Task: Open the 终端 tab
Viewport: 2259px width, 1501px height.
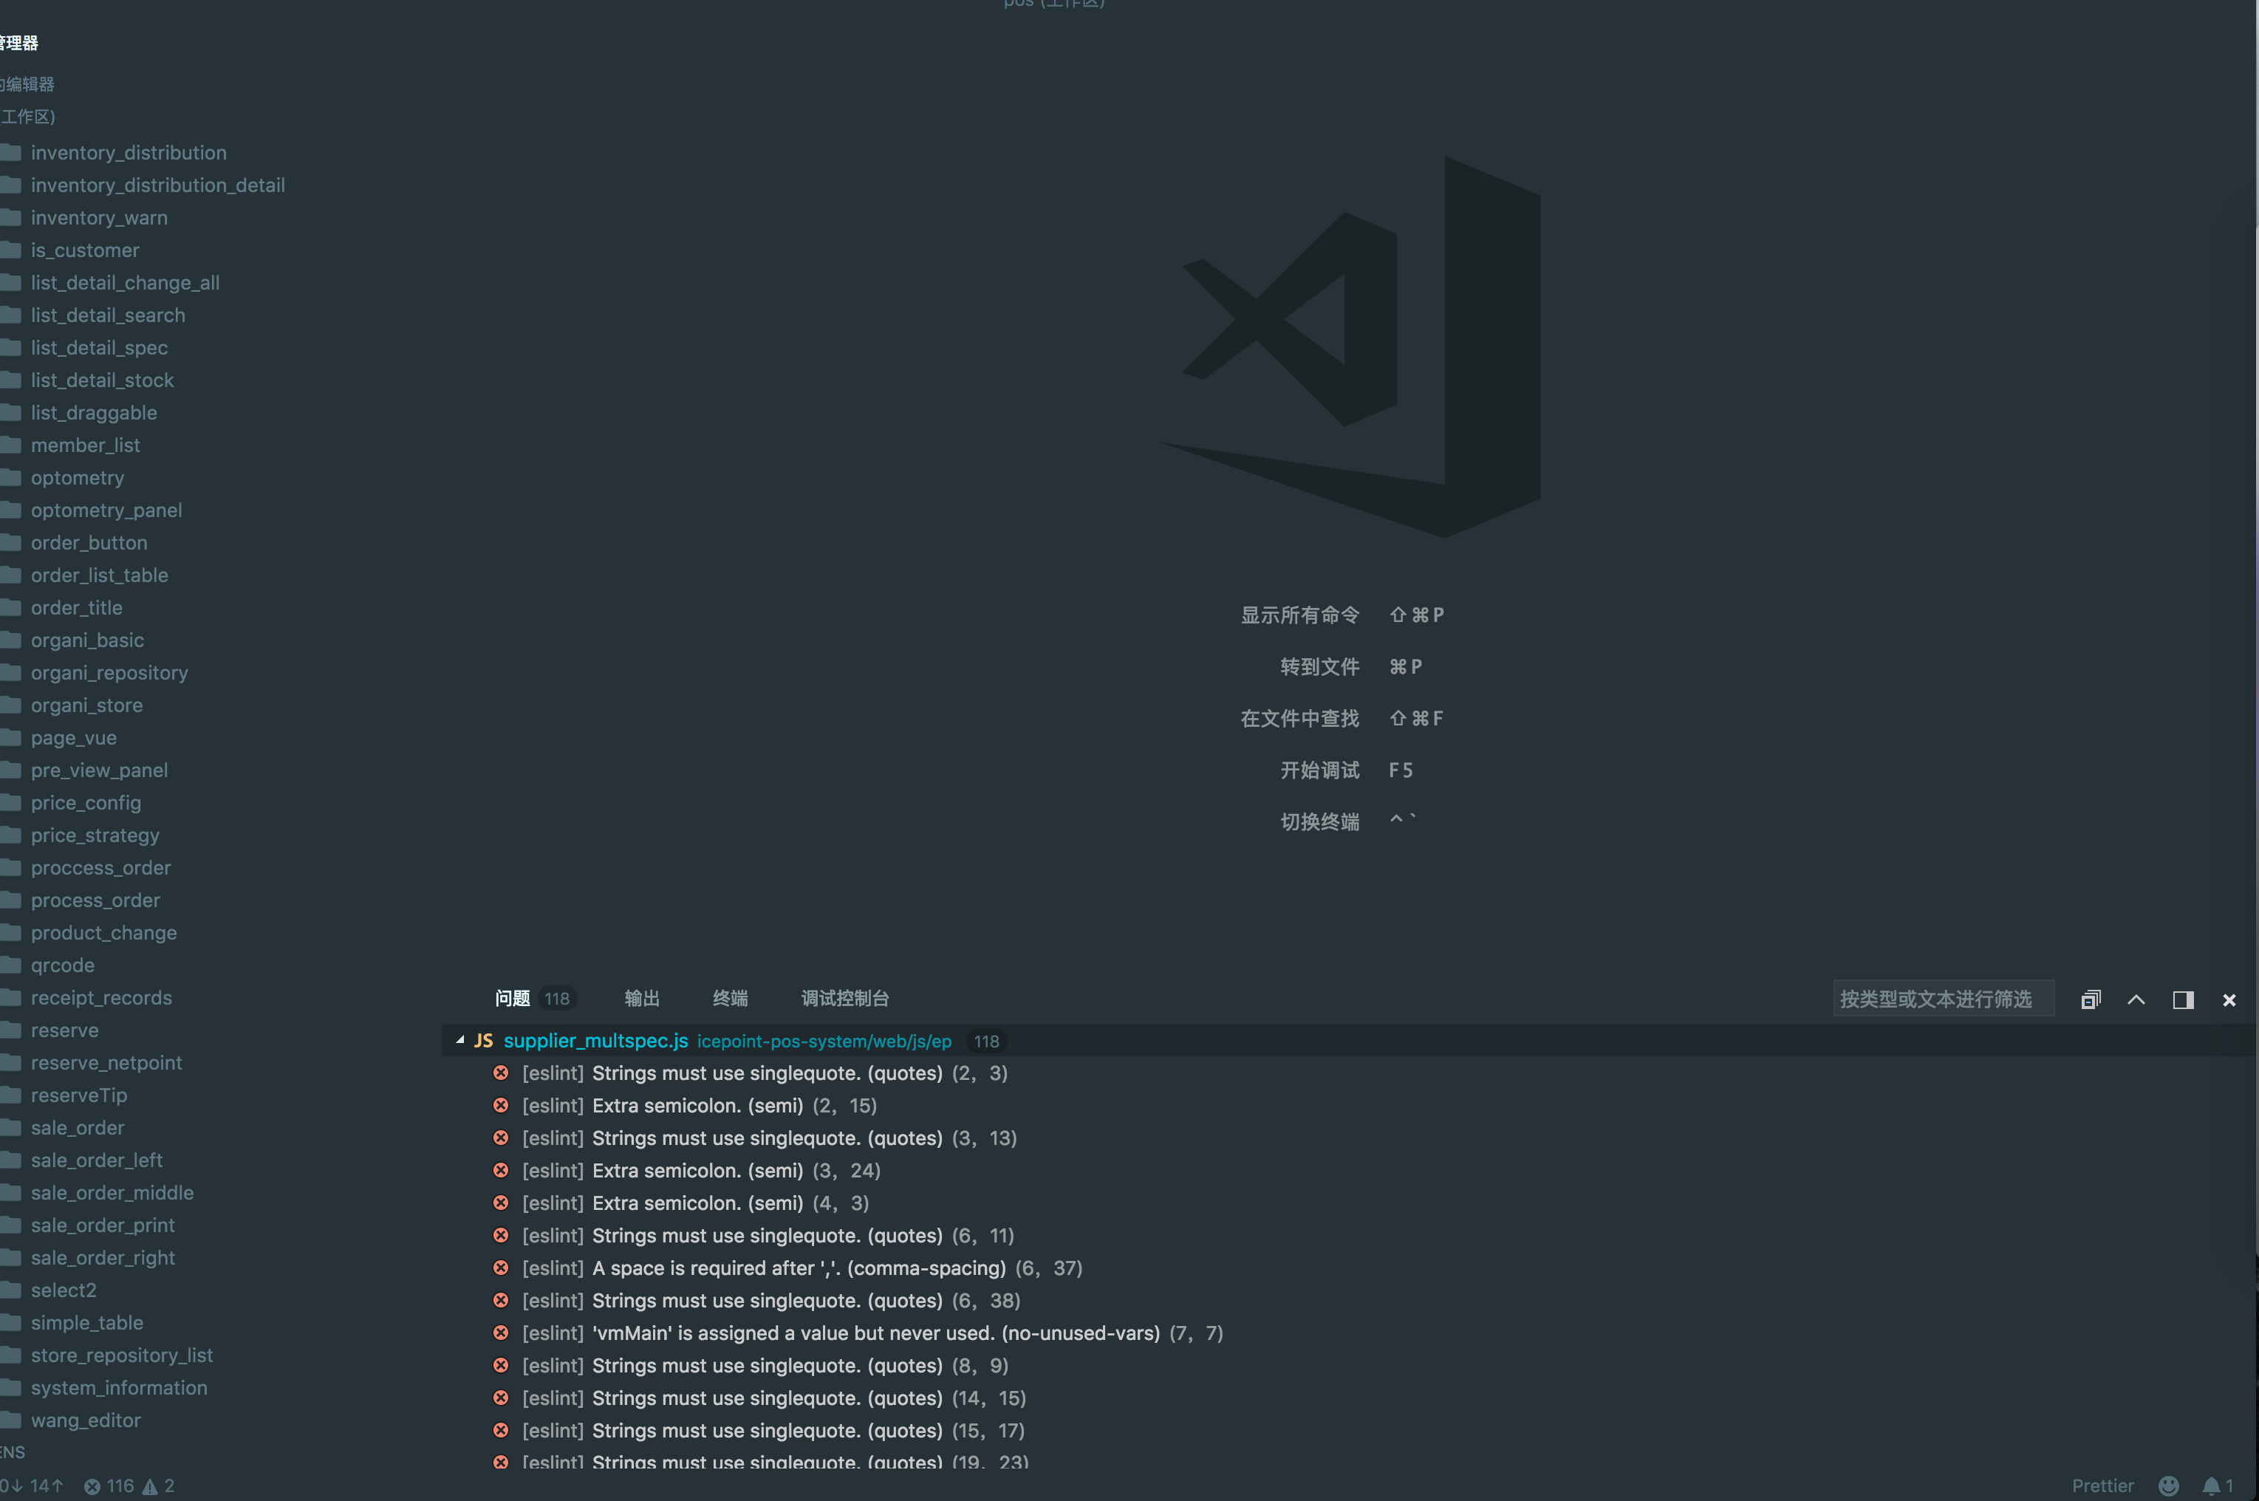Action: pyautogui.click(x=729, y=999)
